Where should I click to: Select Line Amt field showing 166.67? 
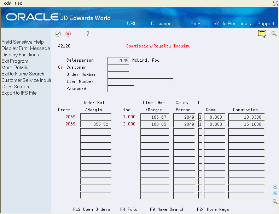pos(155,117)
